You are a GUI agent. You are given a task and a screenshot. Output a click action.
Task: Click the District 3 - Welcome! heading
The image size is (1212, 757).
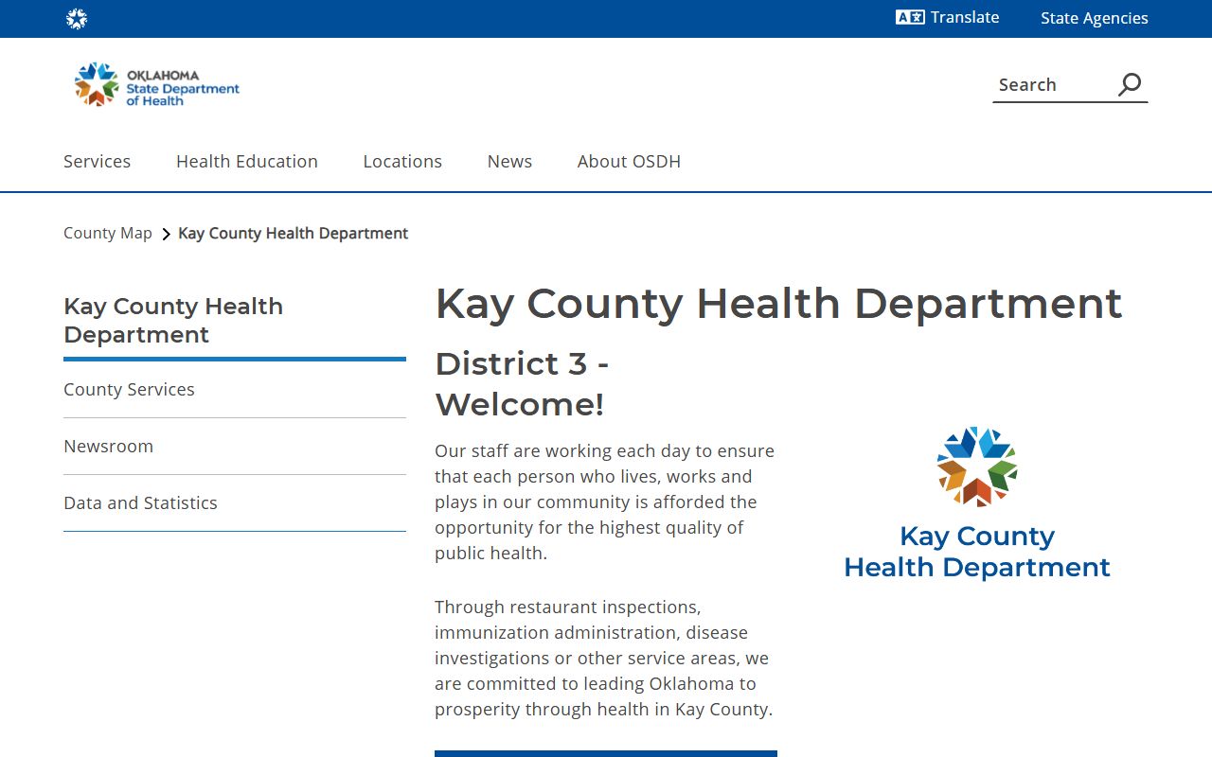(522, 383)
